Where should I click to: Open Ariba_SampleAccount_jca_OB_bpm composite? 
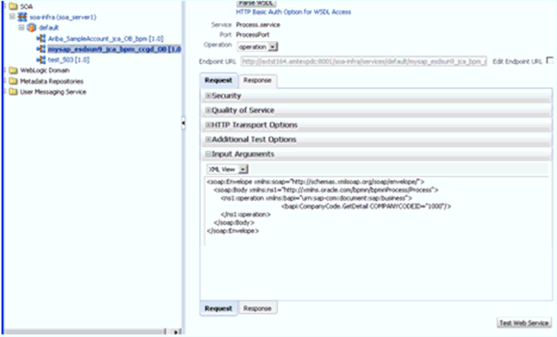click(105, 38)
